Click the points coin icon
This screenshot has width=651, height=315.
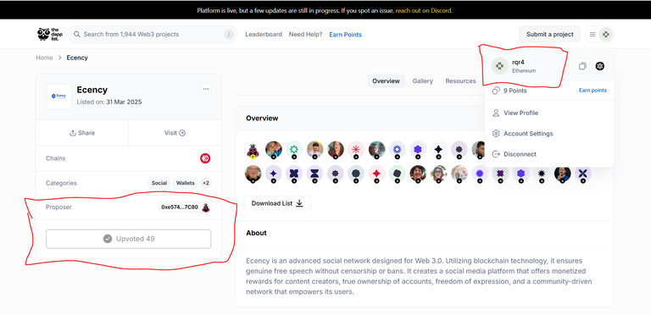coord(495,91)
